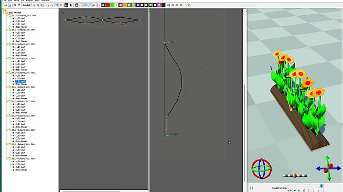Click the blue Visual Error slider thumb
343x192 pixels.
pyautogui.click(x=321, y=186)
